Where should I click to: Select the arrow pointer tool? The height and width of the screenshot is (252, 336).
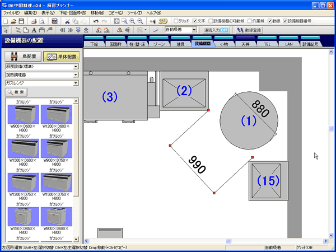point(6,30)
